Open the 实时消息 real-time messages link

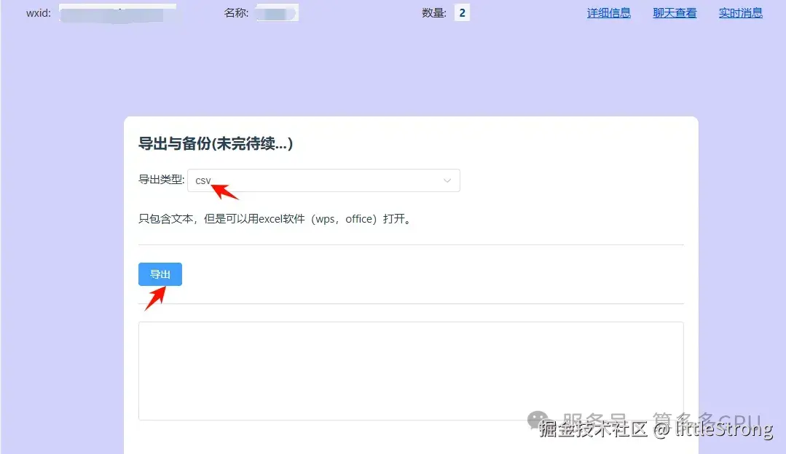click(x=739, y=12)
